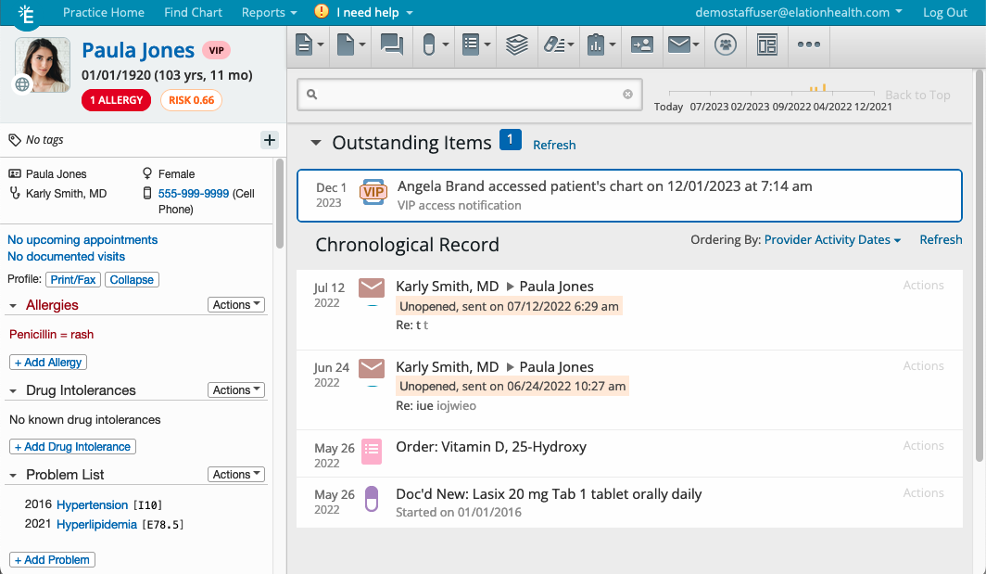Collapse the Outstanding Items section
This screenshot has width=986, height=574.
pos(316,143)
